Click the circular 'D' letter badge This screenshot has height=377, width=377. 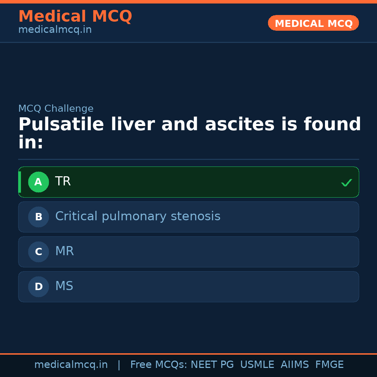click(x=38, y=287)
